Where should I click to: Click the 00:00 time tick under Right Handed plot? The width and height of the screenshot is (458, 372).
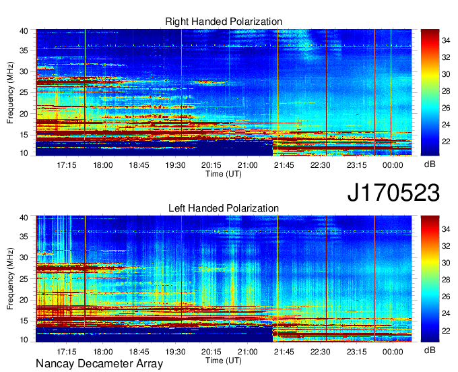point(393,165)
